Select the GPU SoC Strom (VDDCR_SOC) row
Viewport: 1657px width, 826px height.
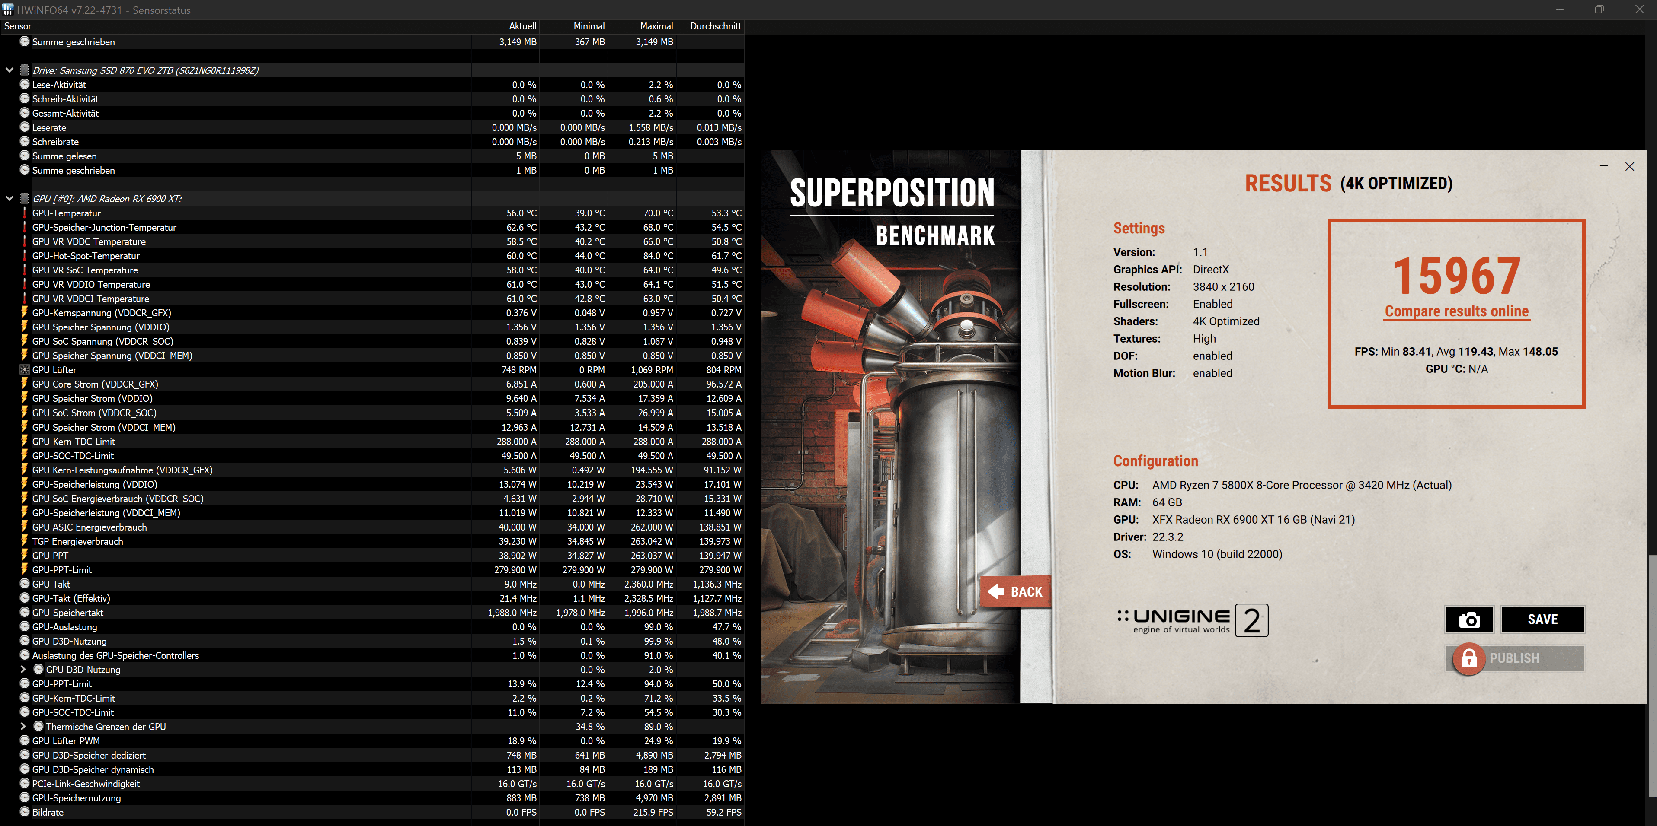point(372,413)
